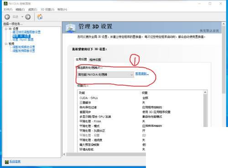Click the NVIDIA logo in the title bar

click(5, 4)
